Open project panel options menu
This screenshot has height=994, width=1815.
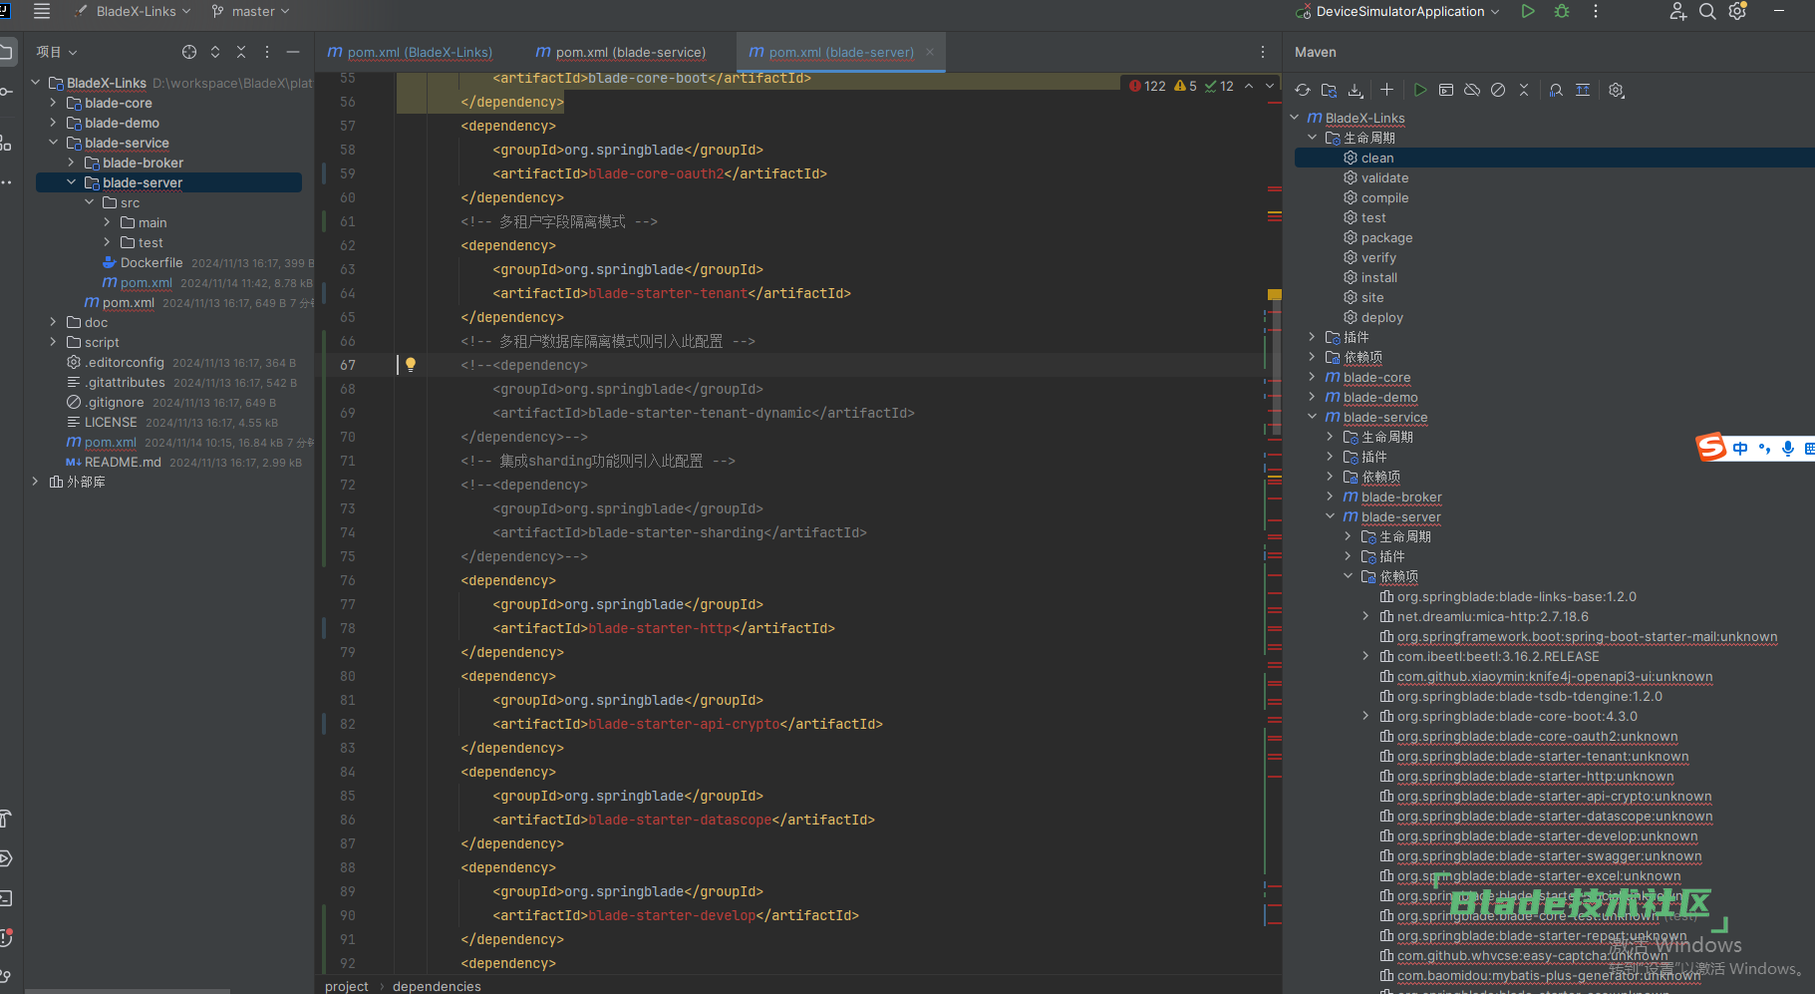pos(267,52)
